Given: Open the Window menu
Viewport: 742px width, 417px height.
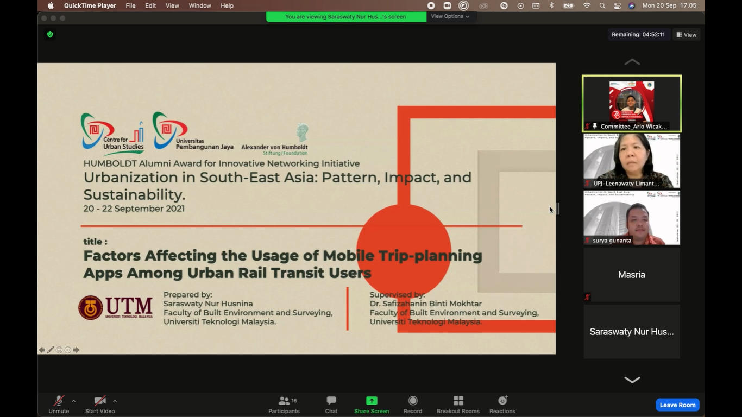Looking at the screenshot, I should click(x=200, y=5).
